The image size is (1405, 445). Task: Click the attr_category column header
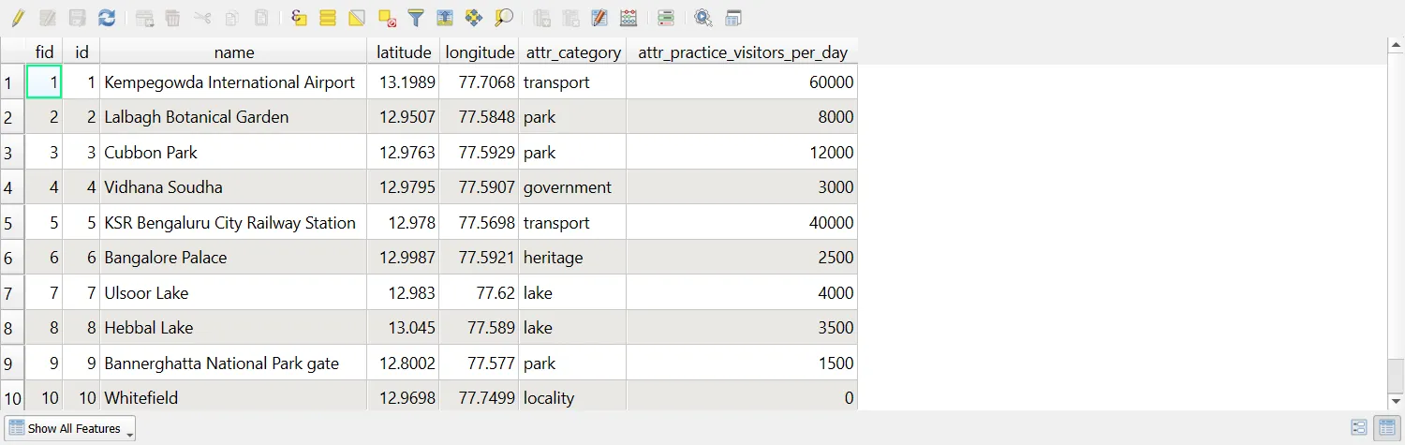pos(573,52)
